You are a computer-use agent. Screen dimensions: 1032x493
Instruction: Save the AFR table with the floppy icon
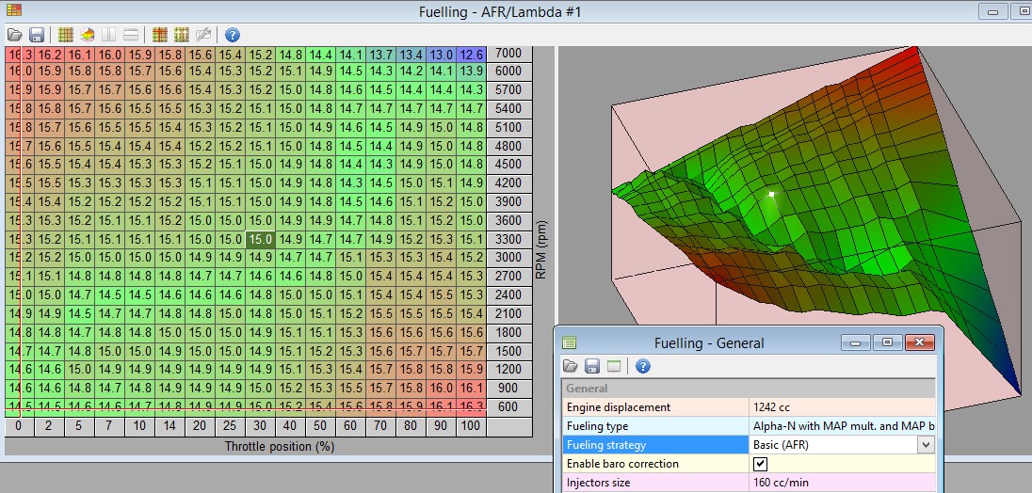tap(37, 35)
